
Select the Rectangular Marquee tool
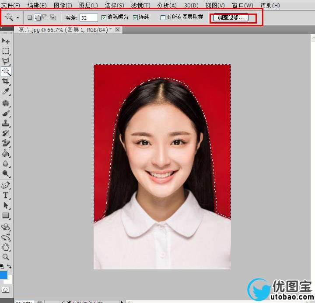point(6,51)
